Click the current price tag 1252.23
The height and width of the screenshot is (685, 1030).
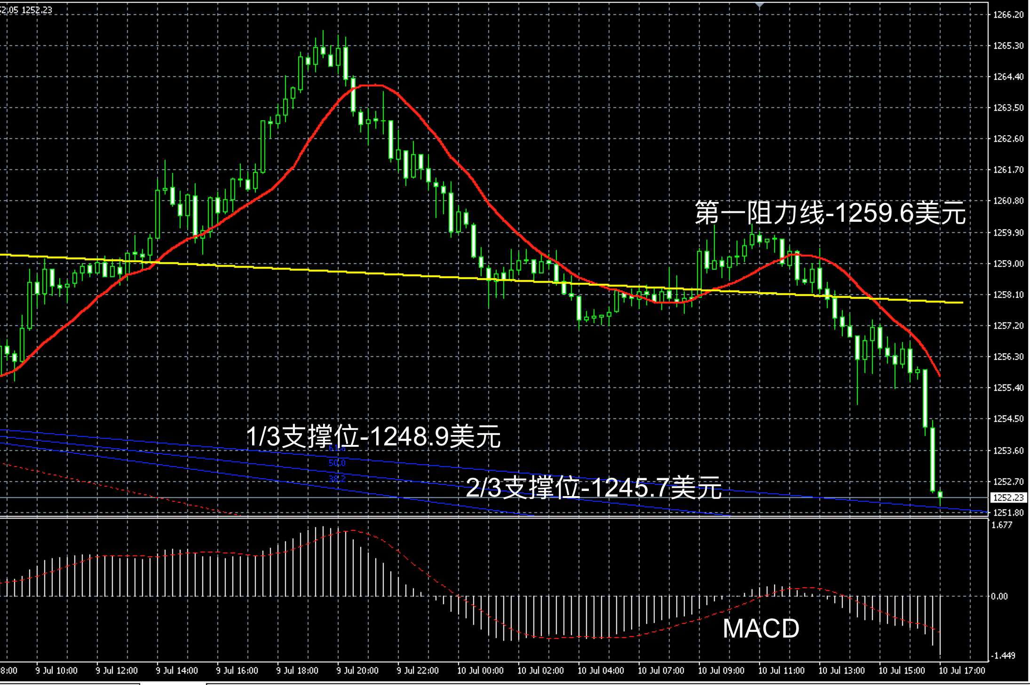tap(1008, 498)
